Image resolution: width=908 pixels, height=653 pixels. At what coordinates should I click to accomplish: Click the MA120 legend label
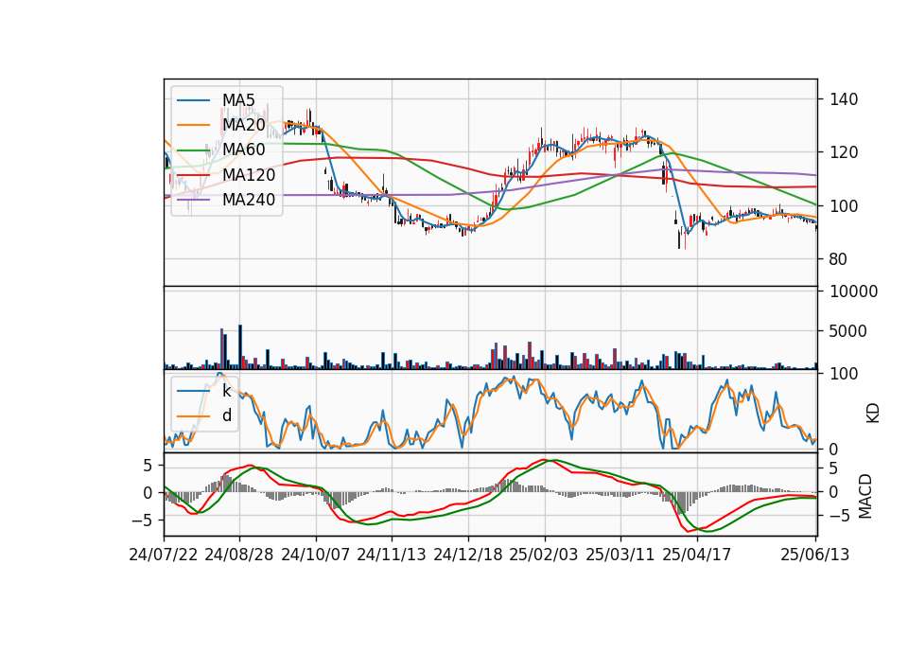[249, 174]
